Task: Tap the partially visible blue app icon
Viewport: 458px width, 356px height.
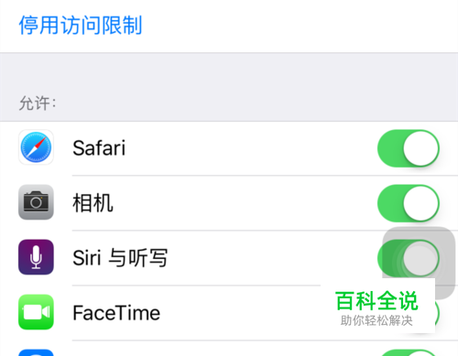Action: [36, 352]
